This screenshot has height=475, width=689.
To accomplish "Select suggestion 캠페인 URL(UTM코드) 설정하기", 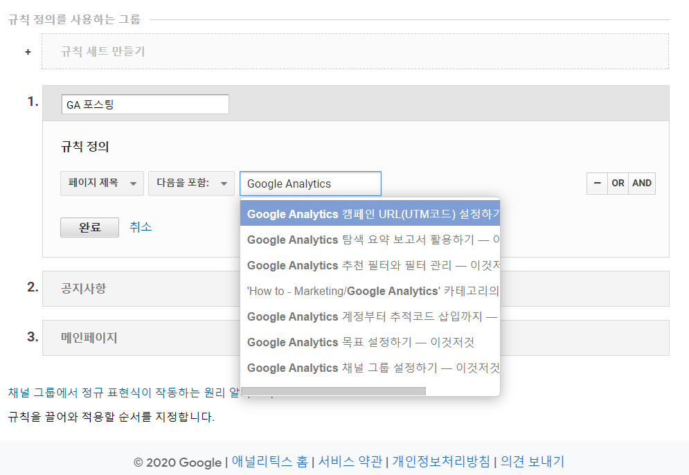I will coord(370,213).
